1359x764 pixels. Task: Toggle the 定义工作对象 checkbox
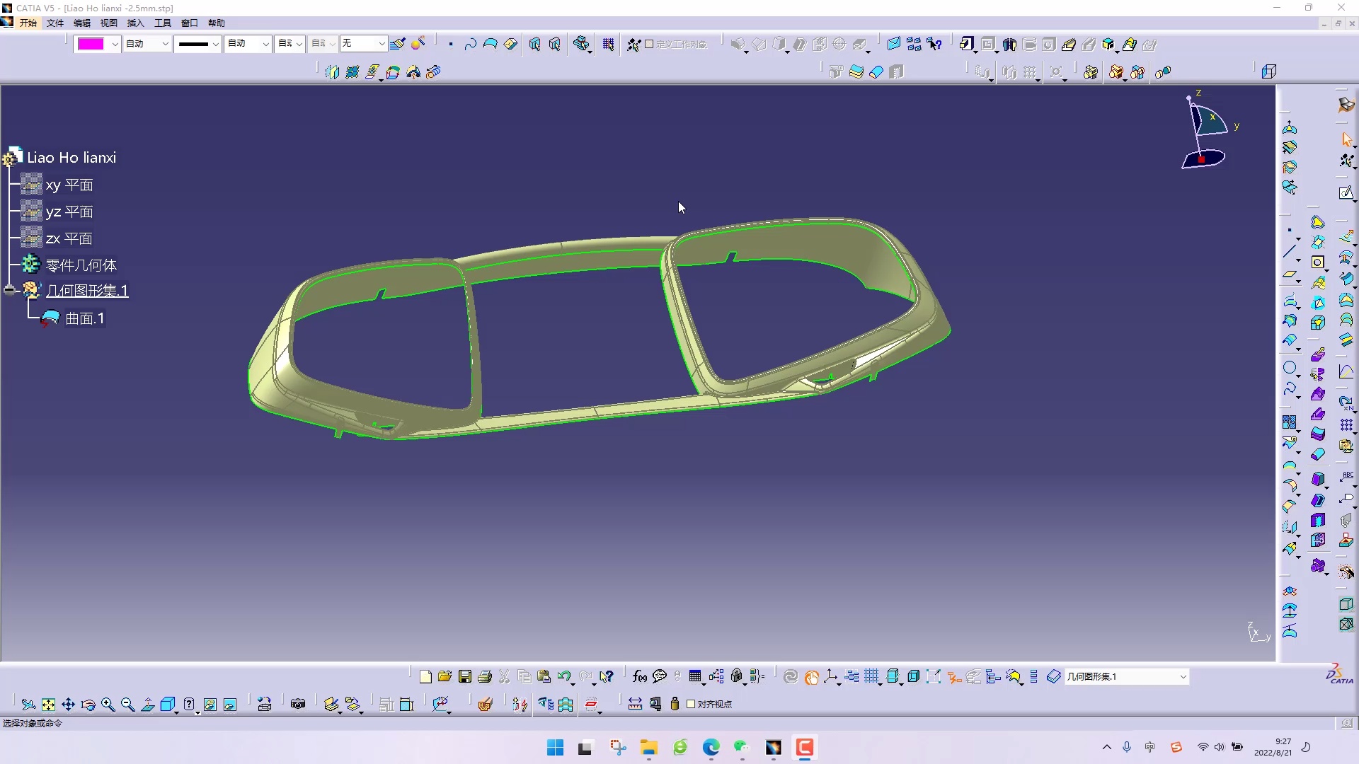click(648, 44)
